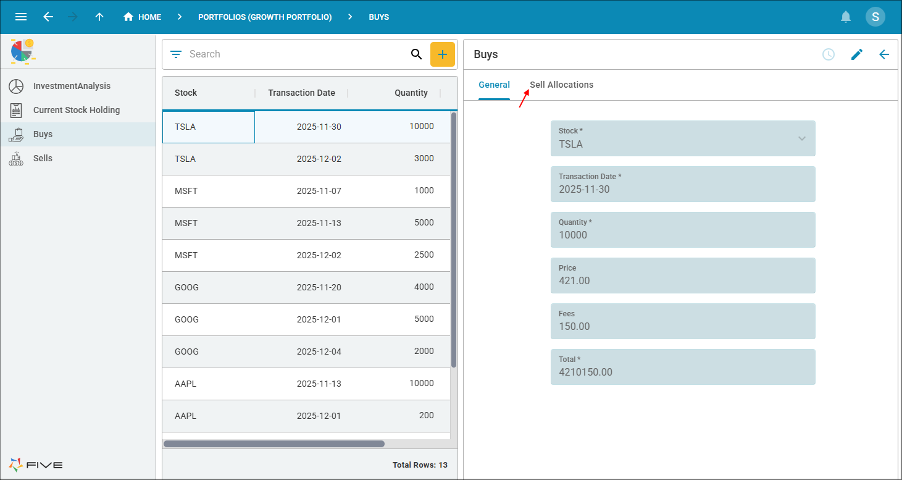Click the Price field
902x480 pixels.
(x=683, y=276)
